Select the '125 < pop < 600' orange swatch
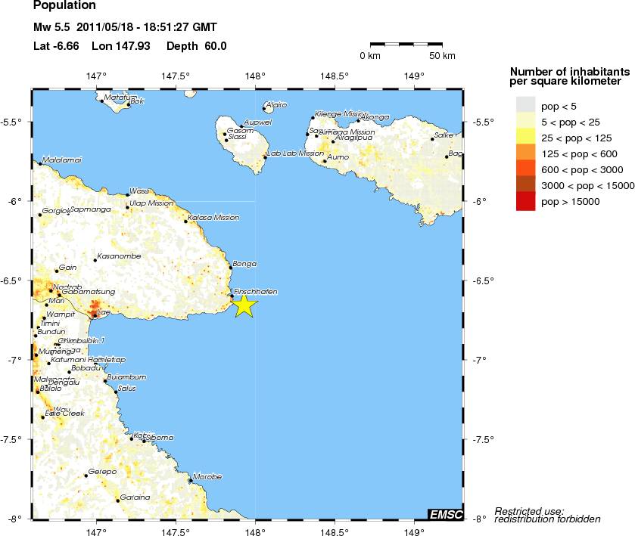635x536 pixels. [526, 153]
